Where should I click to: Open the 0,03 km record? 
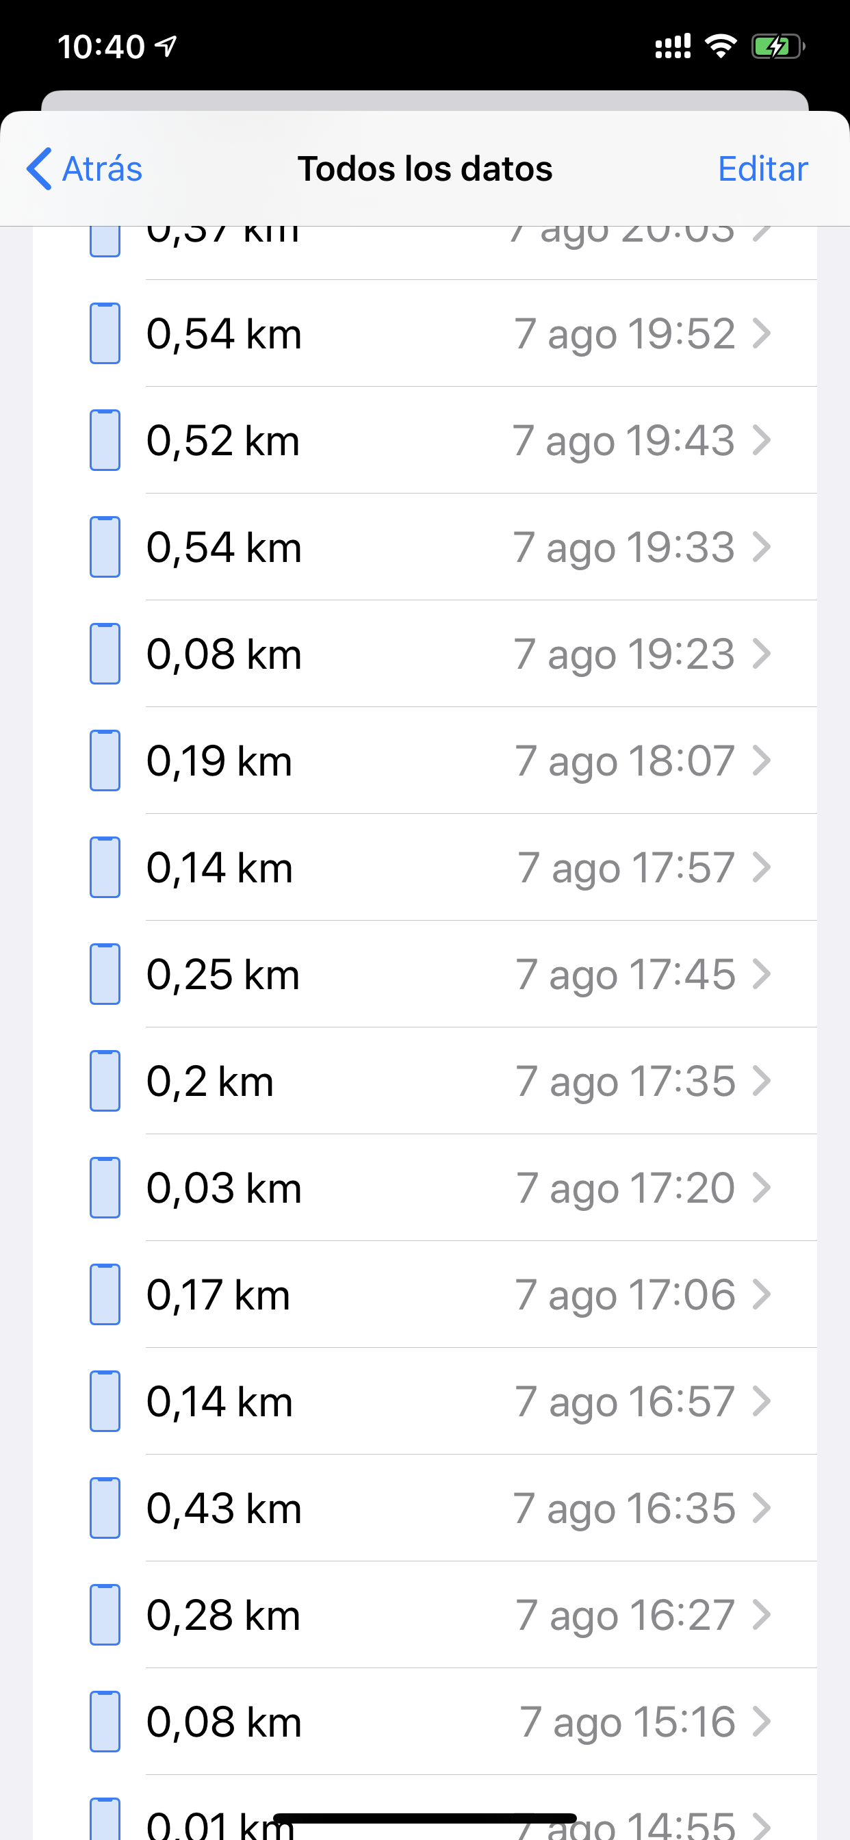pyautogui.click(x=457, y=1188)
